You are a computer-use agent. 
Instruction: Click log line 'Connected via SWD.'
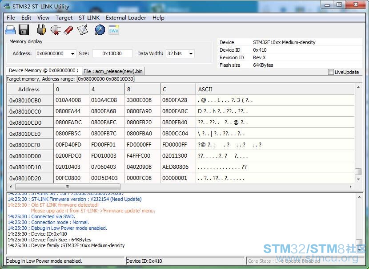[53, 216]
